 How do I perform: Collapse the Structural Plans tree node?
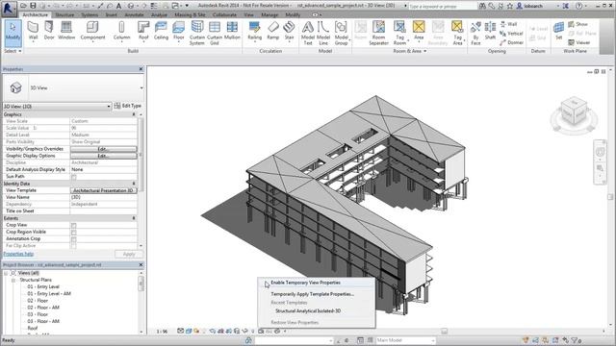13,280
